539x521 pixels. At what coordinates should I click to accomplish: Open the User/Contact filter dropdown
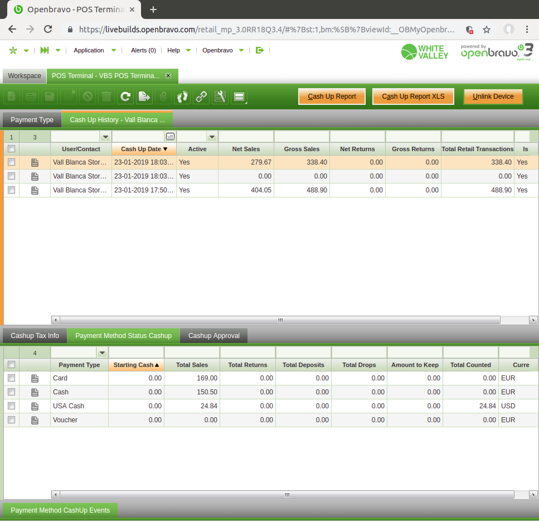[105, 137]
